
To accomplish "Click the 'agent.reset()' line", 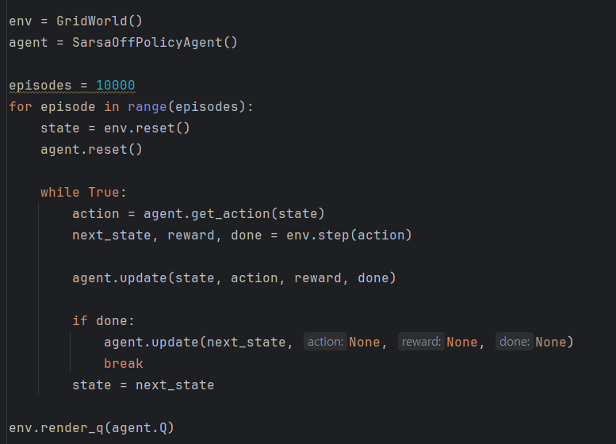I will [x=91, y=149].
